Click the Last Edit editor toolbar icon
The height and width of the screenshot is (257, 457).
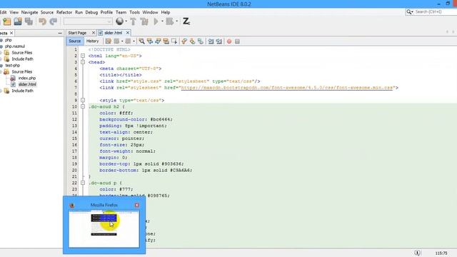point(108,41)
